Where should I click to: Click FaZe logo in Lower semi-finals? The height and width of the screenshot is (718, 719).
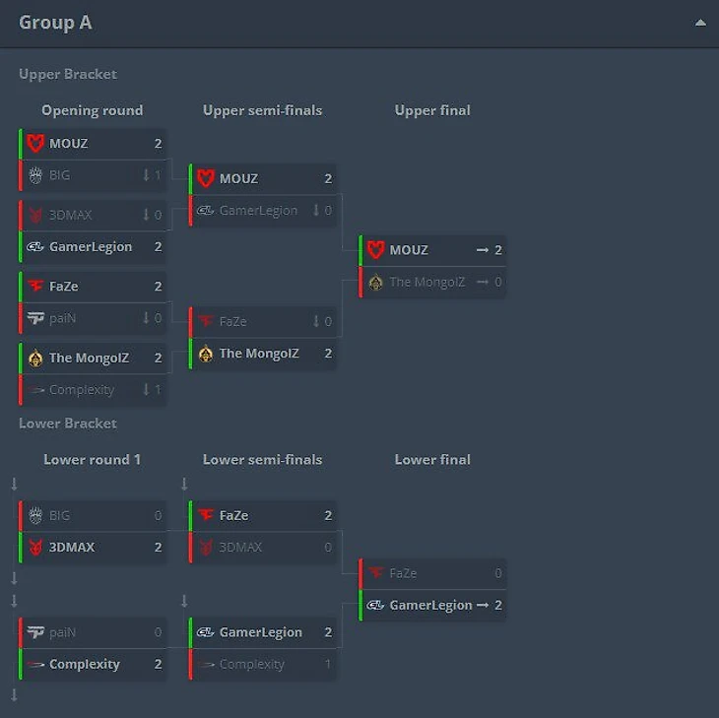(x=206, y=515)
